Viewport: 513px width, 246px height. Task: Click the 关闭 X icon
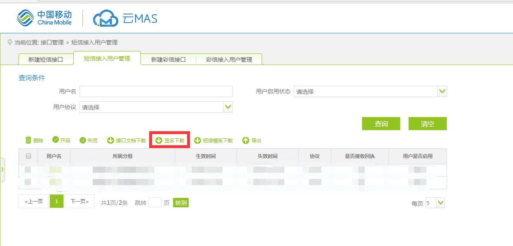pos(83,140)
